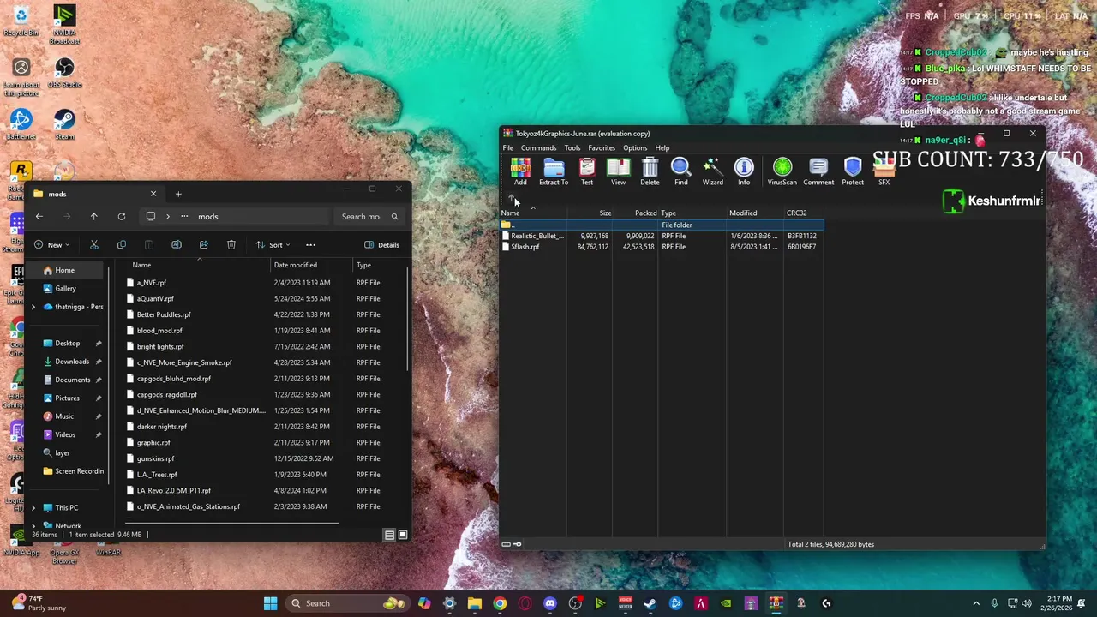Show archive Info in WinRAR
The width and height of the screenshot is (1097, 617).
(x=744, y=171)
